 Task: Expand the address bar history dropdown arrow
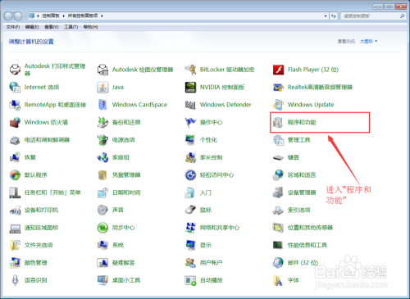click(326, 16)
